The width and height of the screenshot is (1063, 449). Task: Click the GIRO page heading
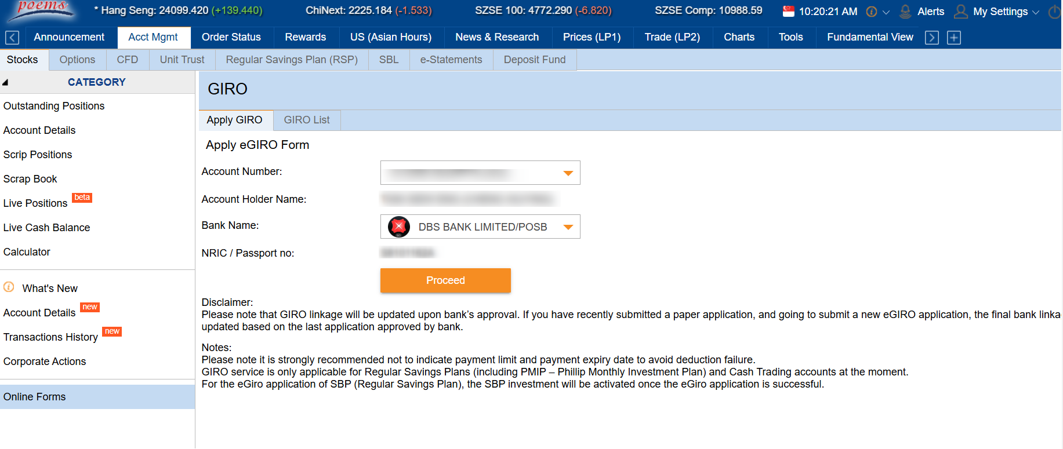[x=227, y=89]
